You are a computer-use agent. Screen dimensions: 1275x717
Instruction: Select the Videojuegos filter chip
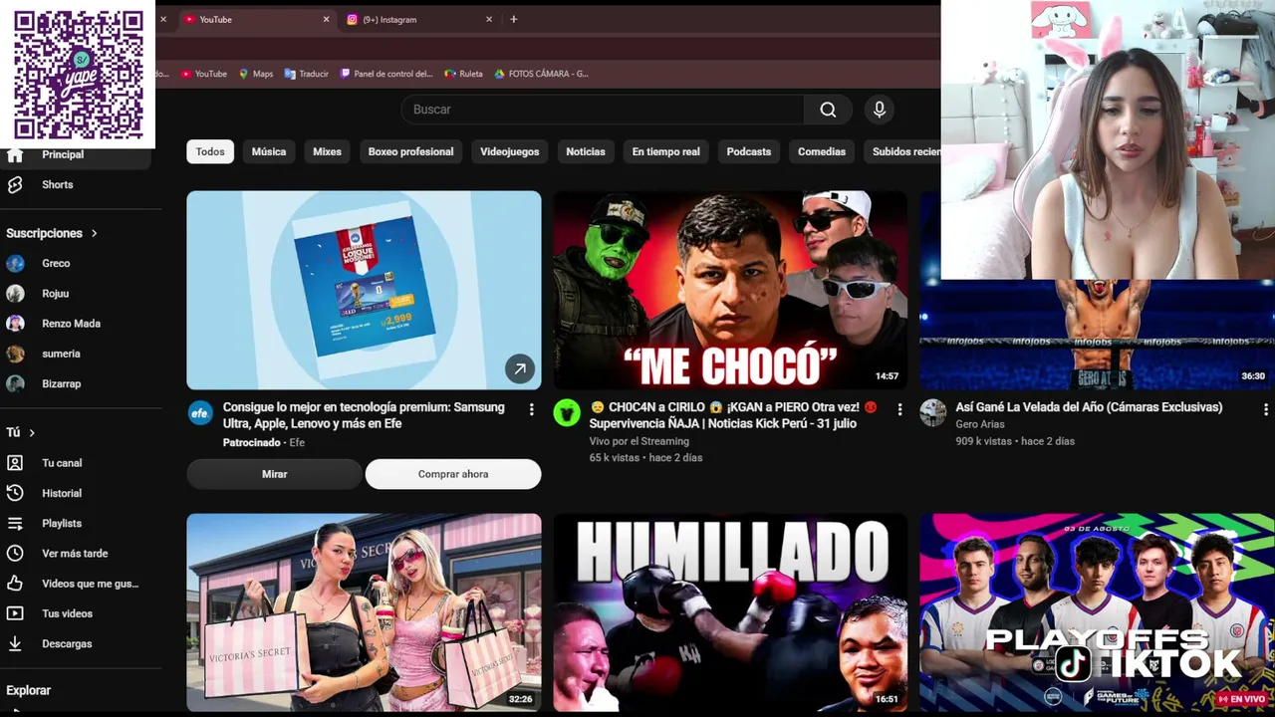tap(509, 151)
